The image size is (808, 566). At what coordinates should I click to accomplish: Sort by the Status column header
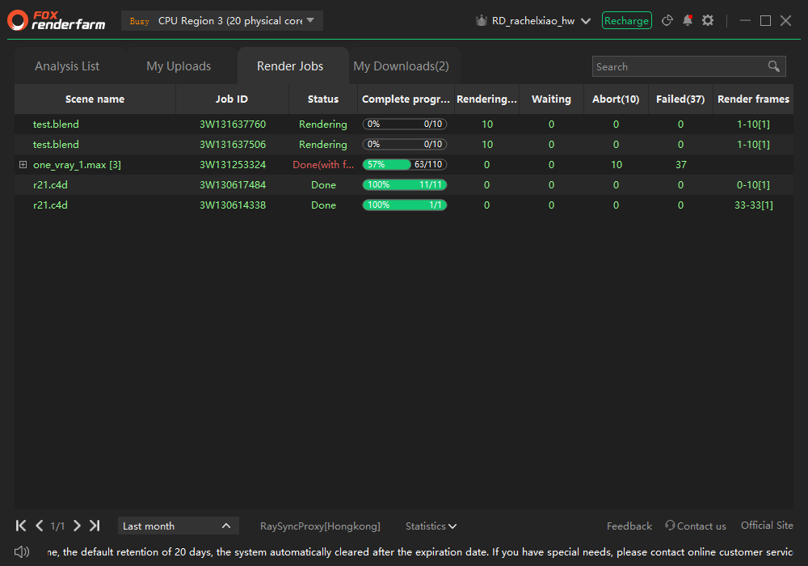coord(323,99)
